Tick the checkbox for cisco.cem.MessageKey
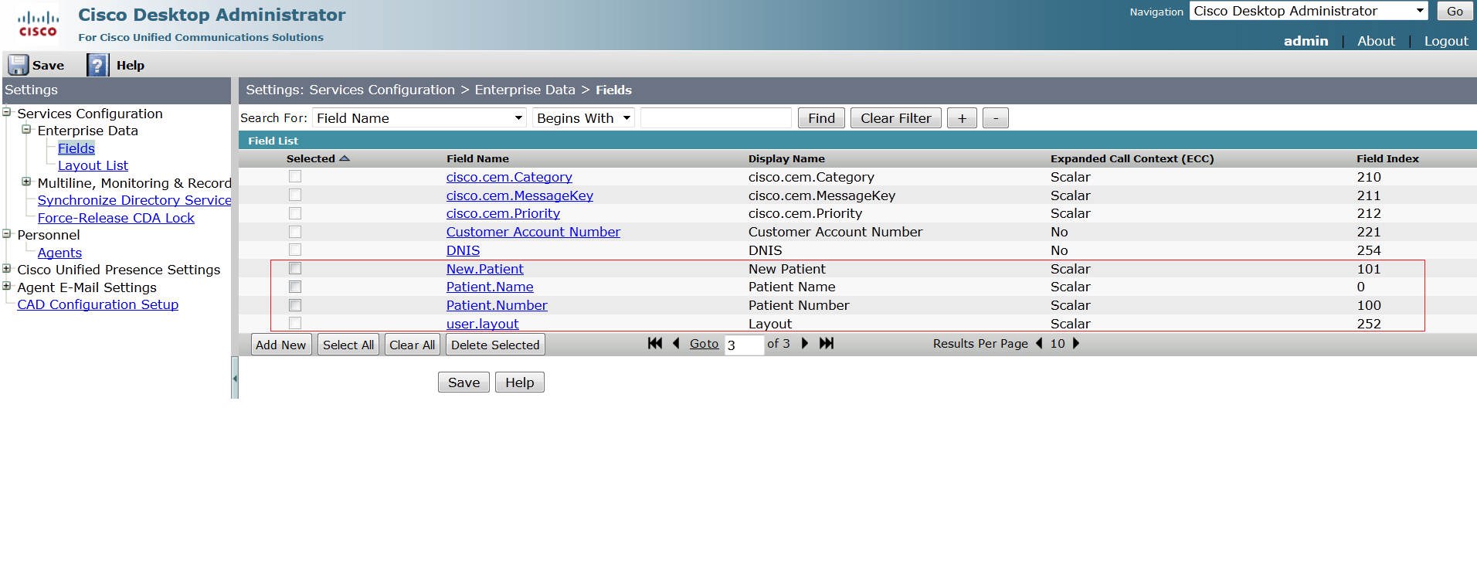 click(295, 195)
